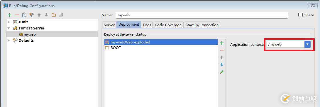Switch to the Server tab
Image resolution: width=320 pixels, height=107 pixels.
tap(109, 25)
